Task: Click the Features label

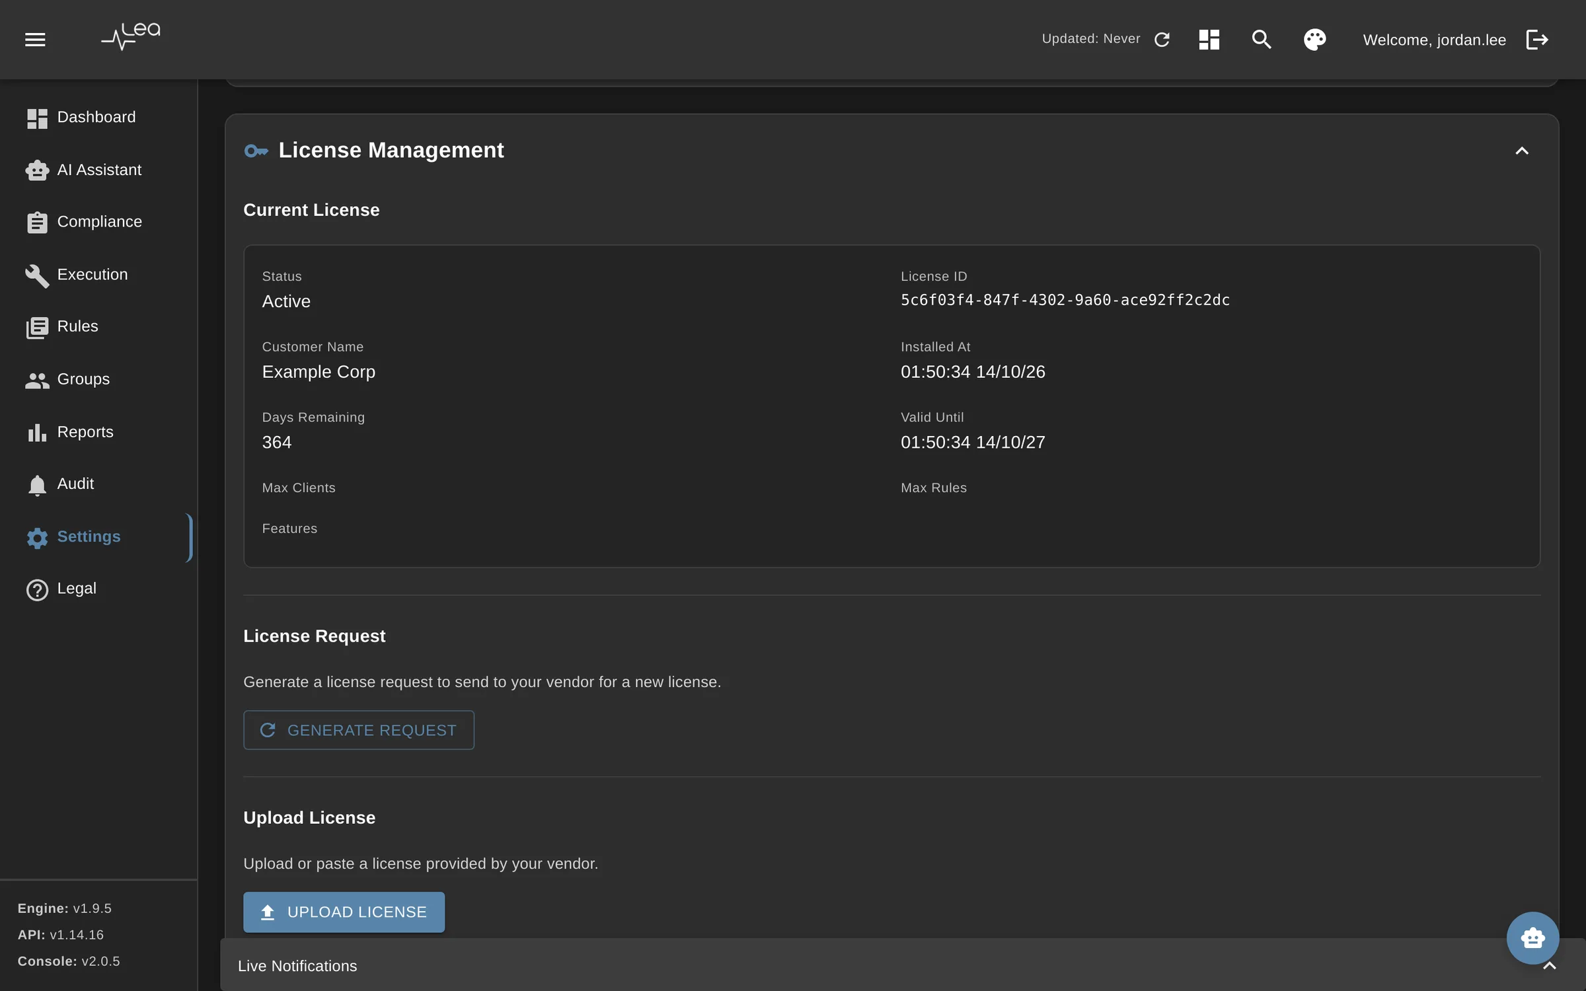Action: [289, 529]
